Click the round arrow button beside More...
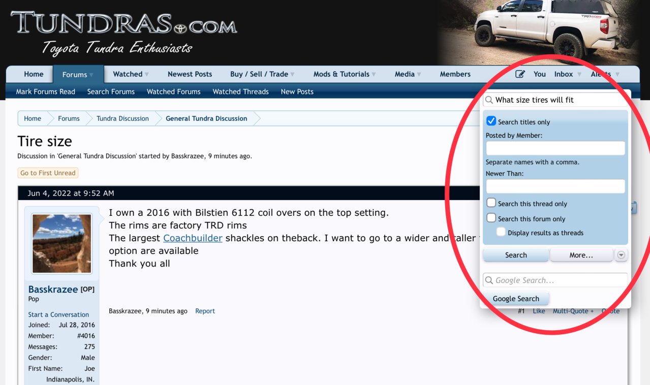 pos(621,255)
